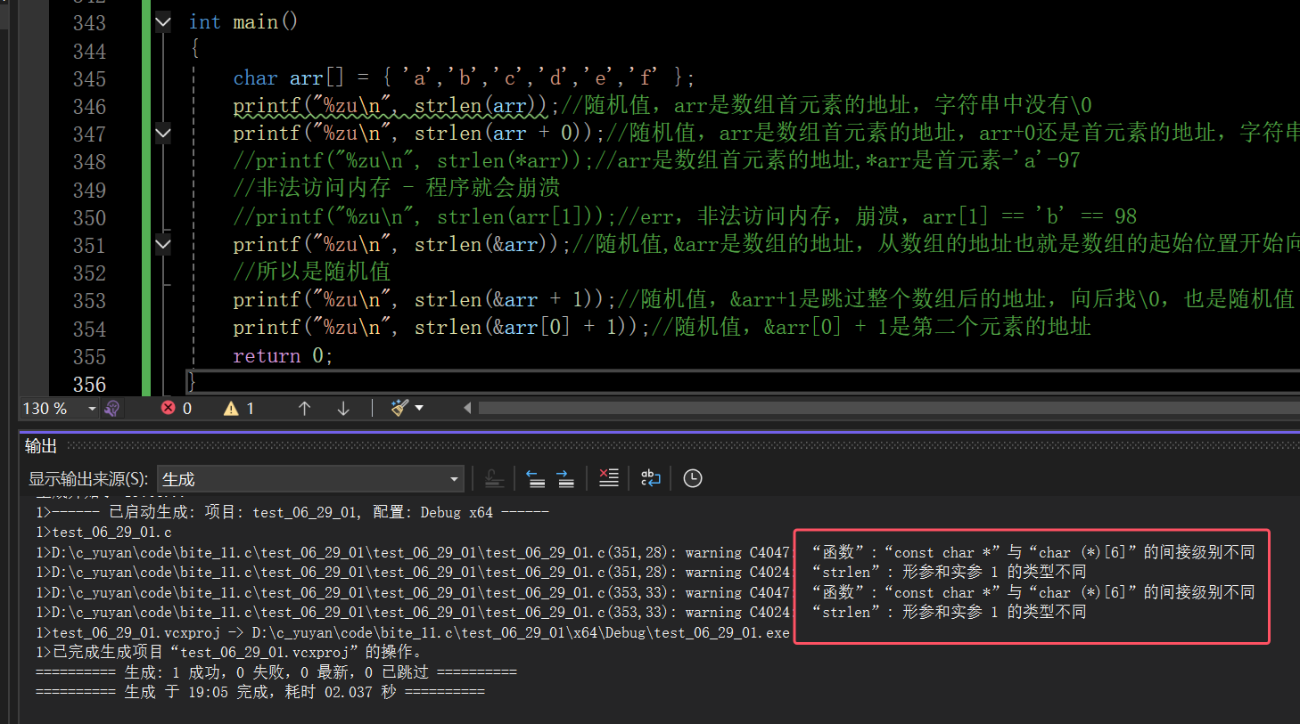1300x724 pixels.
Task: Open the code health indicator icon beside zoom
Action: [x=111, y=408]
